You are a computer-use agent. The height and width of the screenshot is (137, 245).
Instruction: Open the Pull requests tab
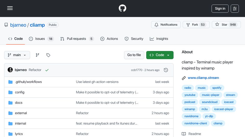click(x=77, y=39)
